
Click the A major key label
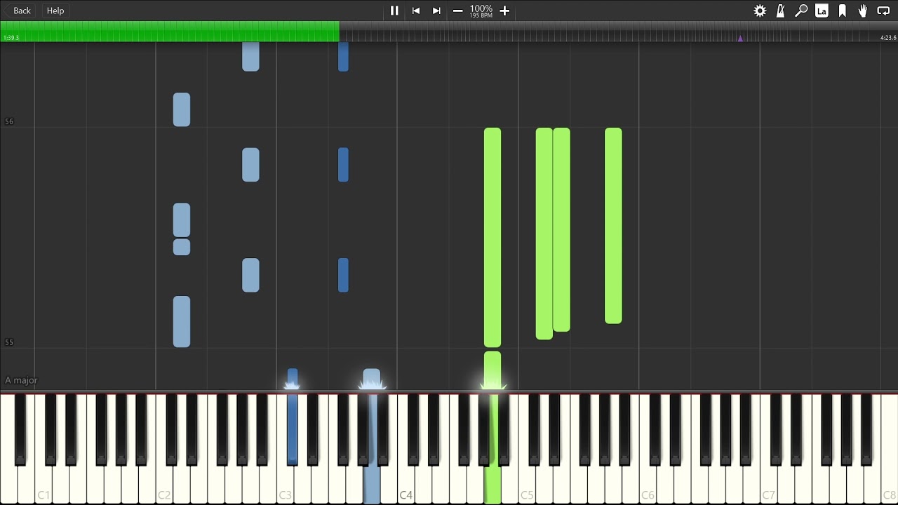21,380
